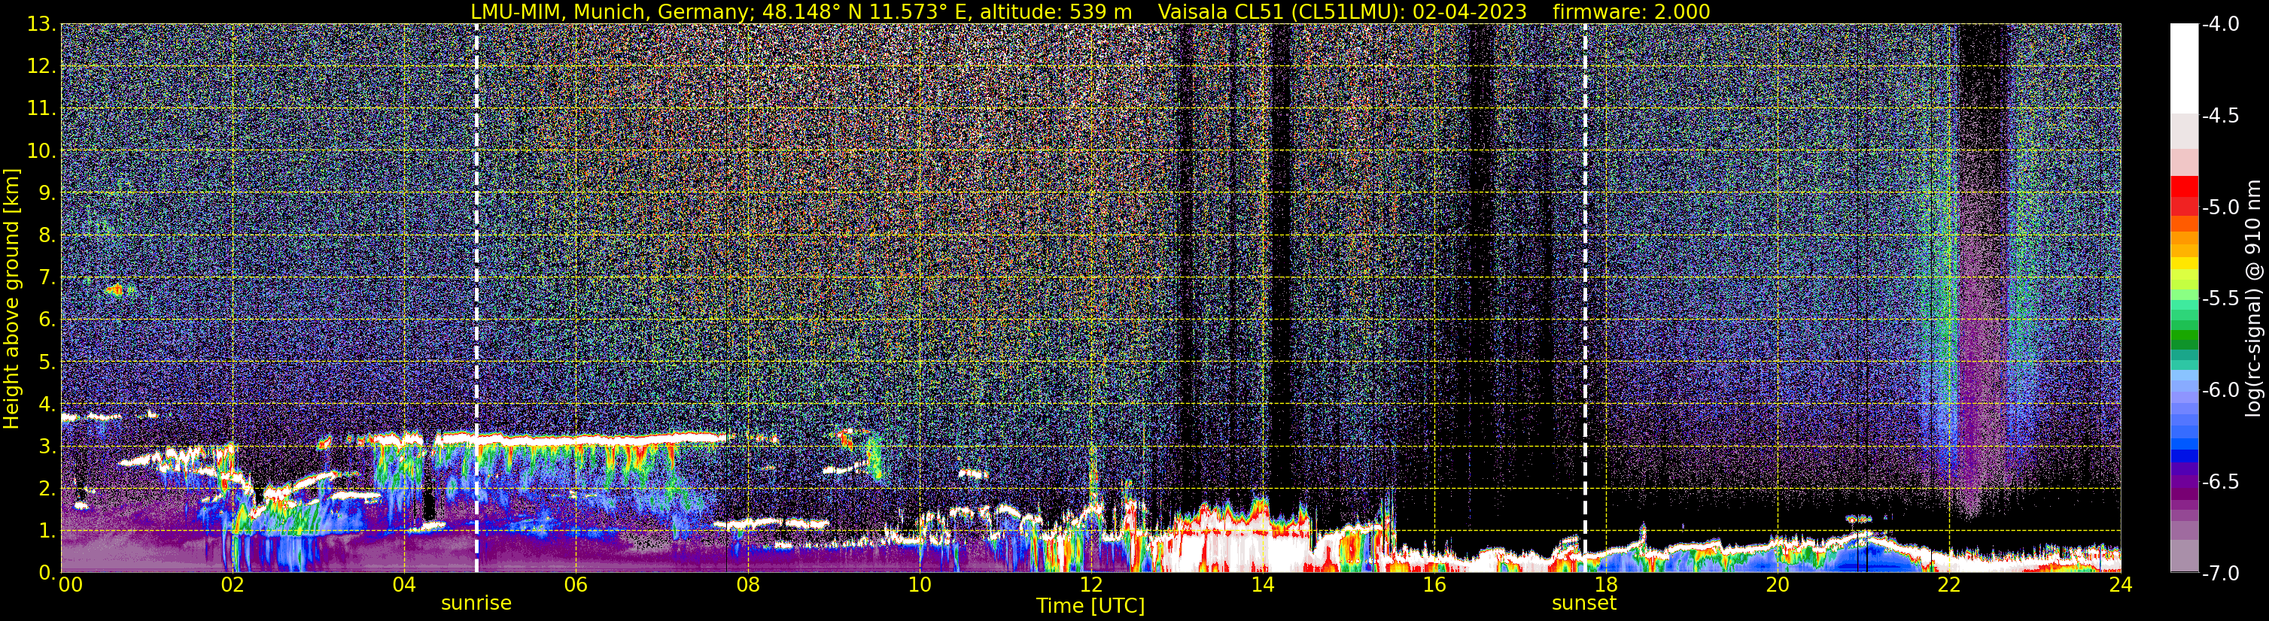Click the time-axis tick label "16"
Image resolution: width=2269 pixels, height=621 pixels.
coord(1435,585)
